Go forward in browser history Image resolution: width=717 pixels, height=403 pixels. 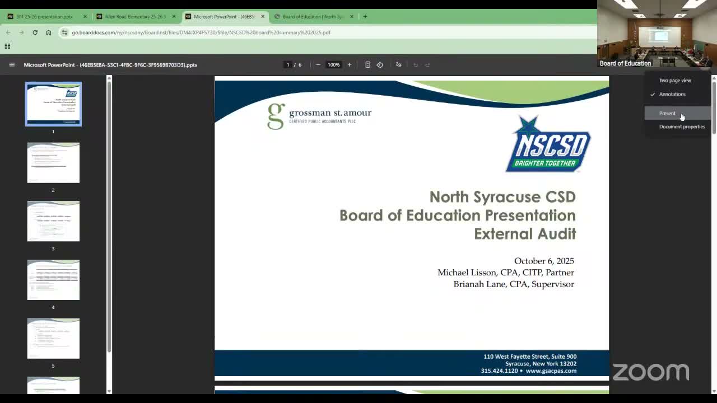coord(21,32)
